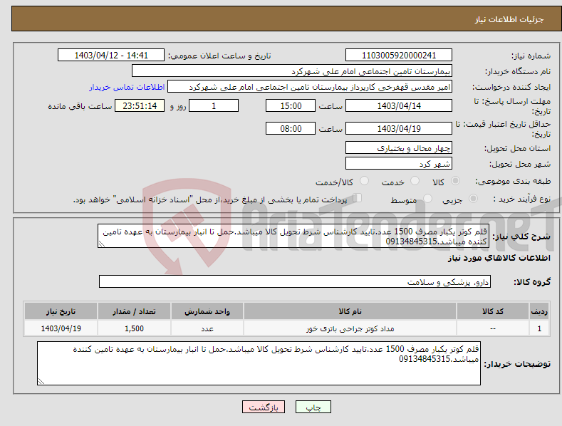
Task: Click the بازگشت (back) button
Action: 264,407
